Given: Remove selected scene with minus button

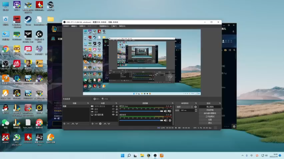Looking at the screenshot, I should click(x=68, y=124).
